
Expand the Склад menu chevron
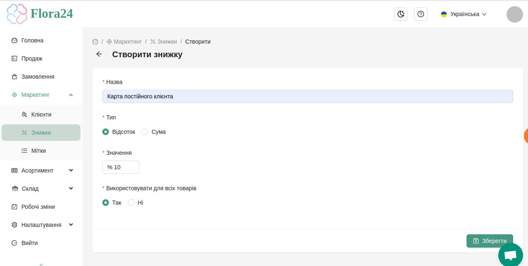[x=71, y=189]
